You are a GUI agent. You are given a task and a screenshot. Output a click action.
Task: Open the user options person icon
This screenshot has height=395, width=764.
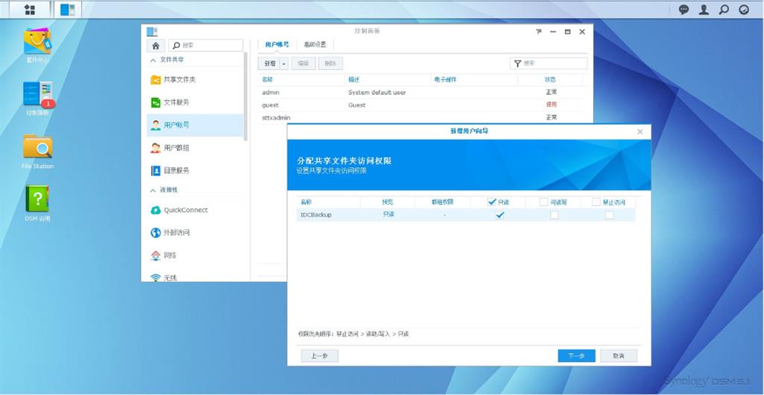point(704,10)
